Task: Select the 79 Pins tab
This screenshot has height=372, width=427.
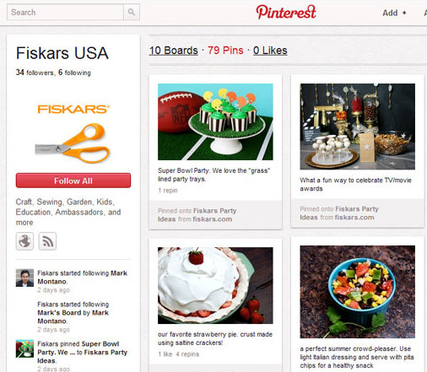Action: pyautogui.click(x=225, y=51)
